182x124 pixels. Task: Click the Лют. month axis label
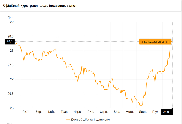[x=26, y=112]
